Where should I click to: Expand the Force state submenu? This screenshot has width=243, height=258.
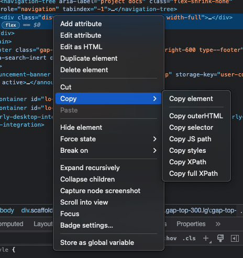click(x=108, y=139)
